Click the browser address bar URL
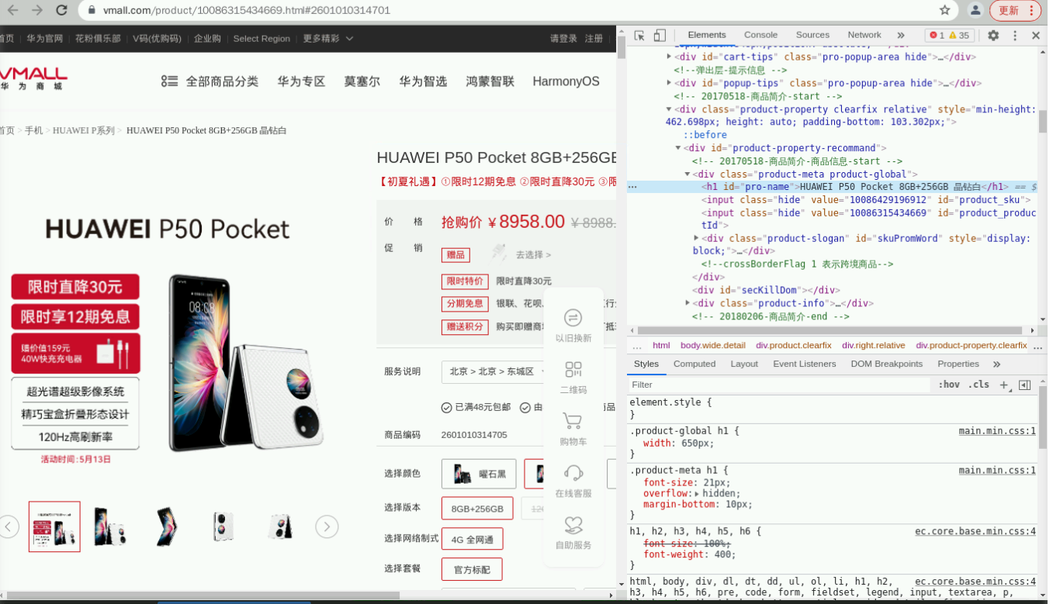The height and width of the screenshot is (604, 1053). [x=247, y=10]
